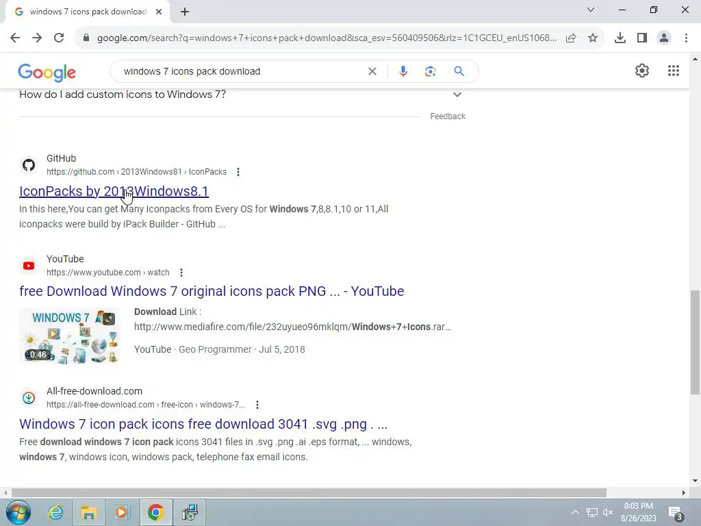Open Chrome downloads icon
Viewport: 701px width, 526px height.
pos(620,38)
